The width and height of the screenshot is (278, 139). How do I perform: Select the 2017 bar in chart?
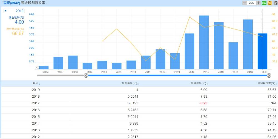pyautogui.click(x=233, y=56)
